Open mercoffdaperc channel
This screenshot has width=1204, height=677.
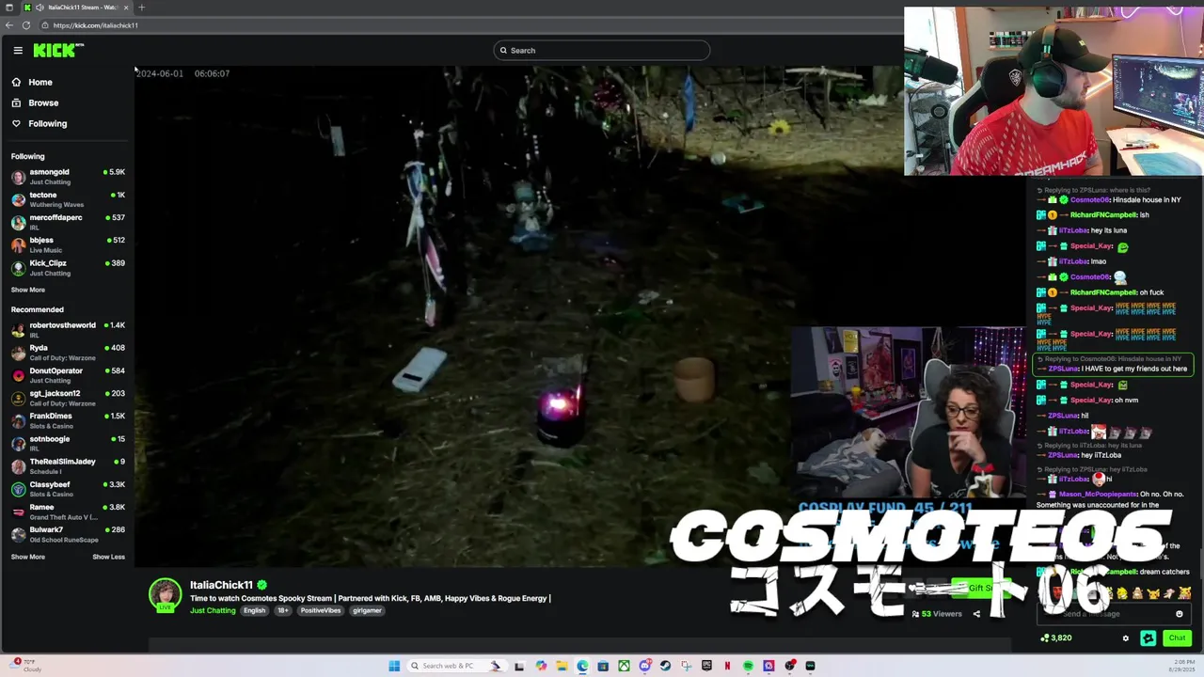[68, 222]
